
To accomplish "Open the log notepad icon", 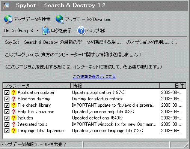I will pyautogui.click(x=45, y=31).
